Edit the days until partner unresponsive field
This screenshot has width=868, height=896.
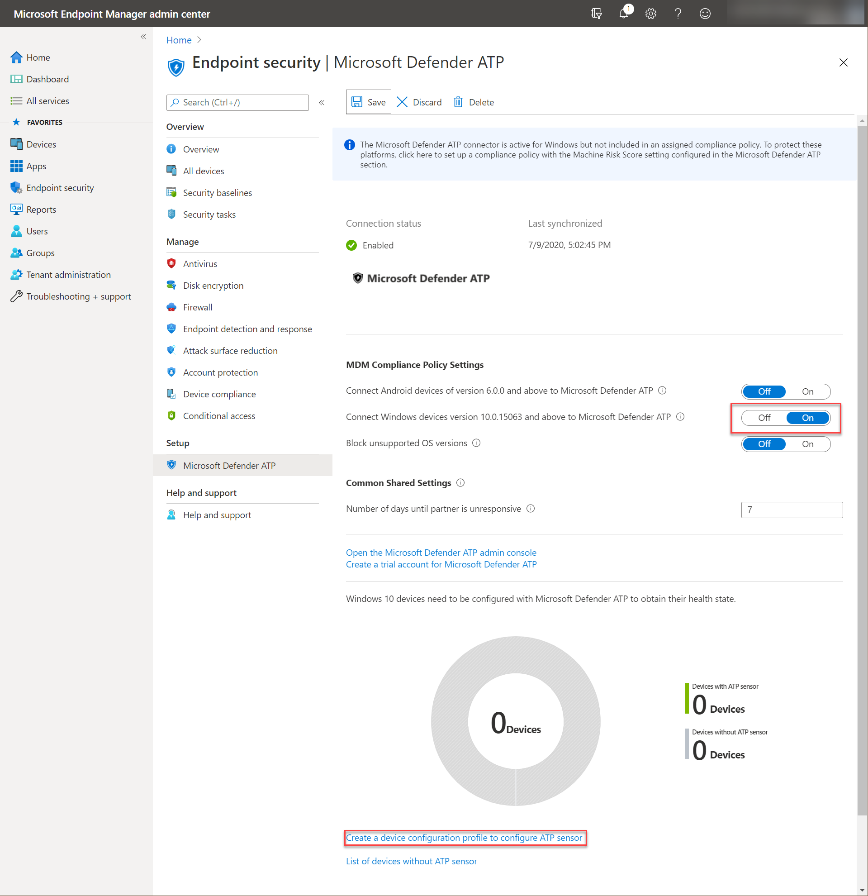coord(791,509)
